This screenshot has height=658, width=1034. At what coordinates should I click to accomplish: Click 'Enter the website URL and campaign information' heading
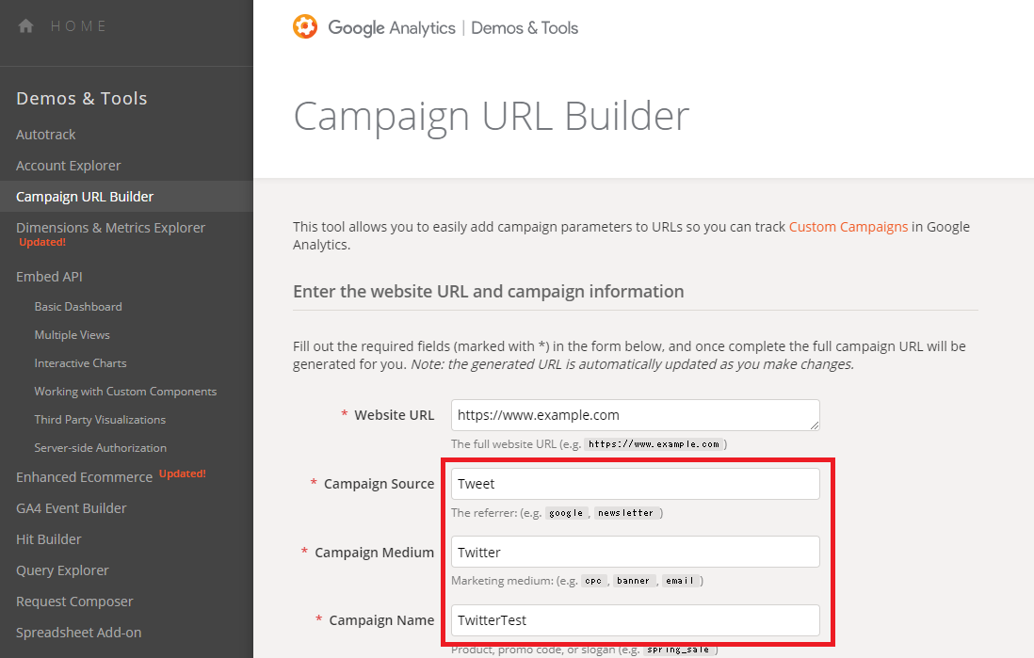click(489, 292)
